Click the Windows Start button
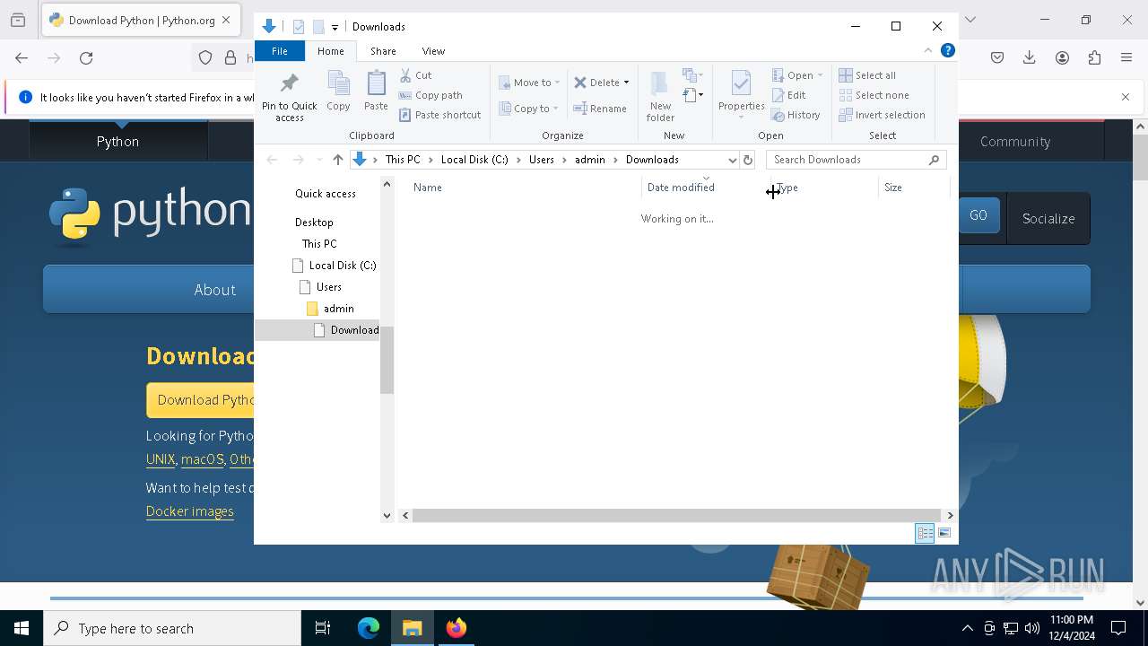This screenshot has width=1148, height=646. pyautogui.click(x=22, y=628)
